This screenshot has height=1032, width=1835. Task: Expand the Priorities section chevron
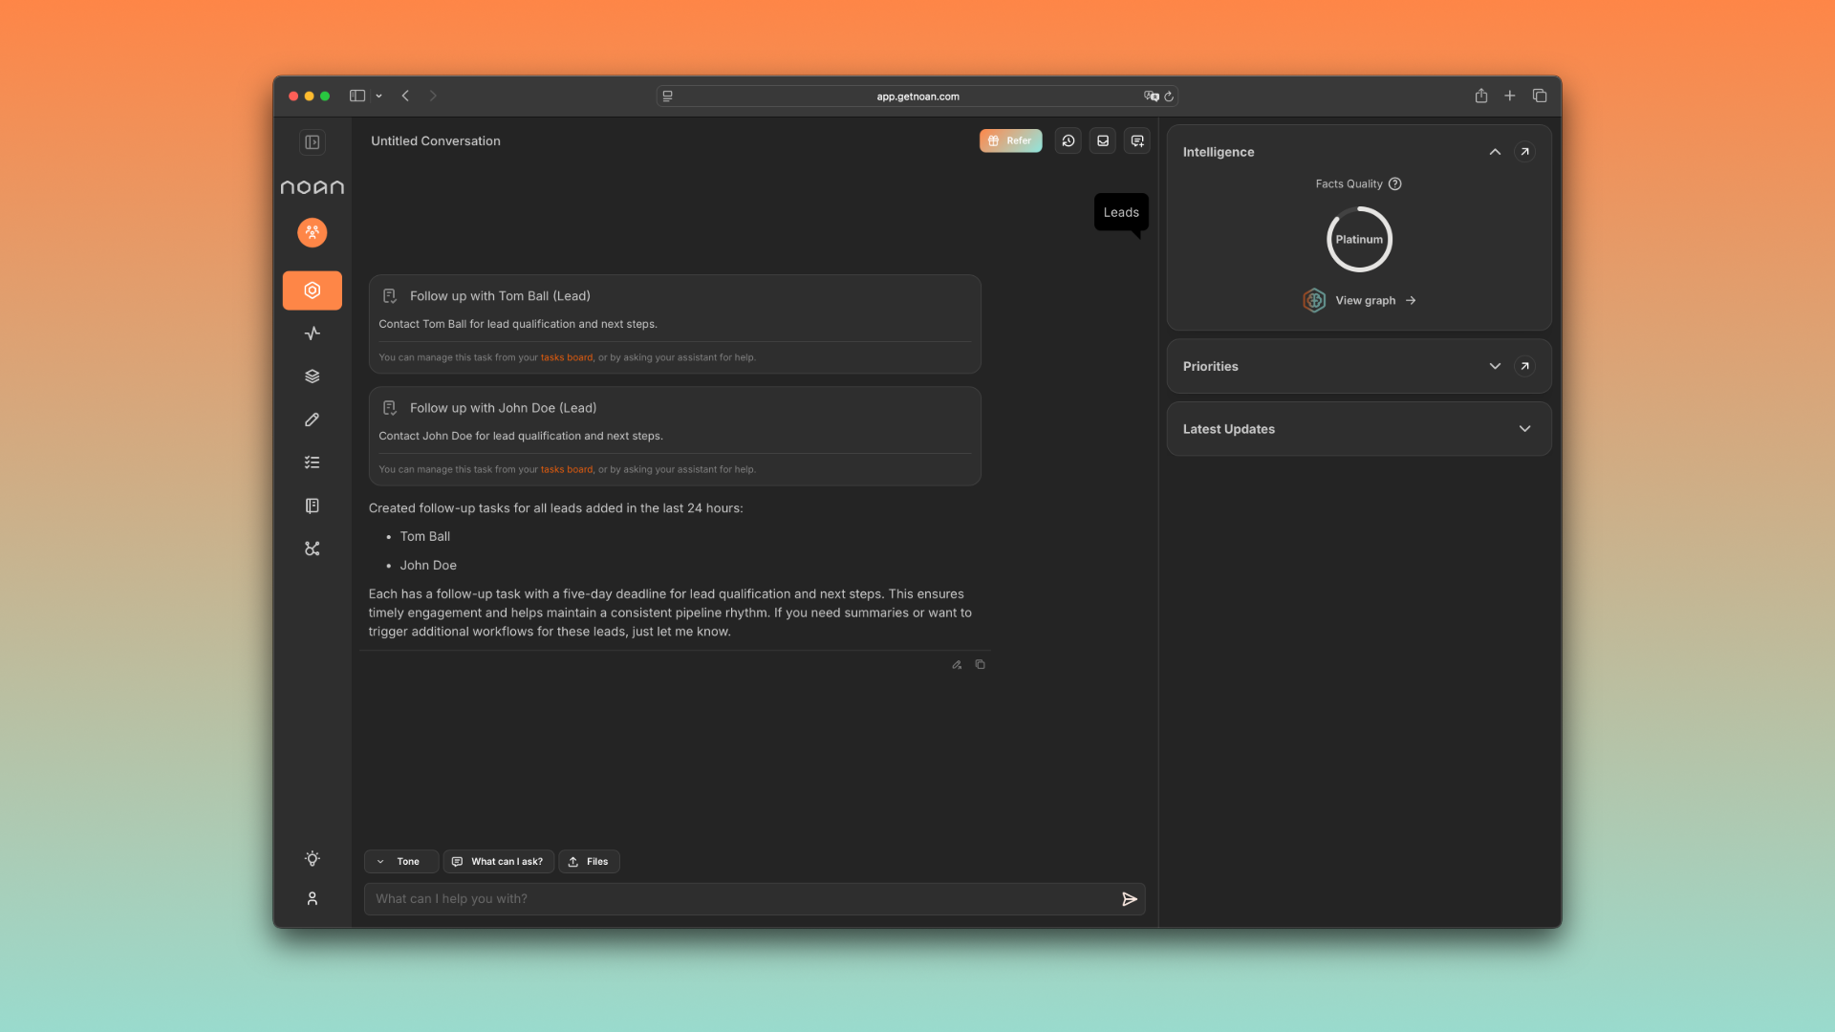pos(1495,366)
